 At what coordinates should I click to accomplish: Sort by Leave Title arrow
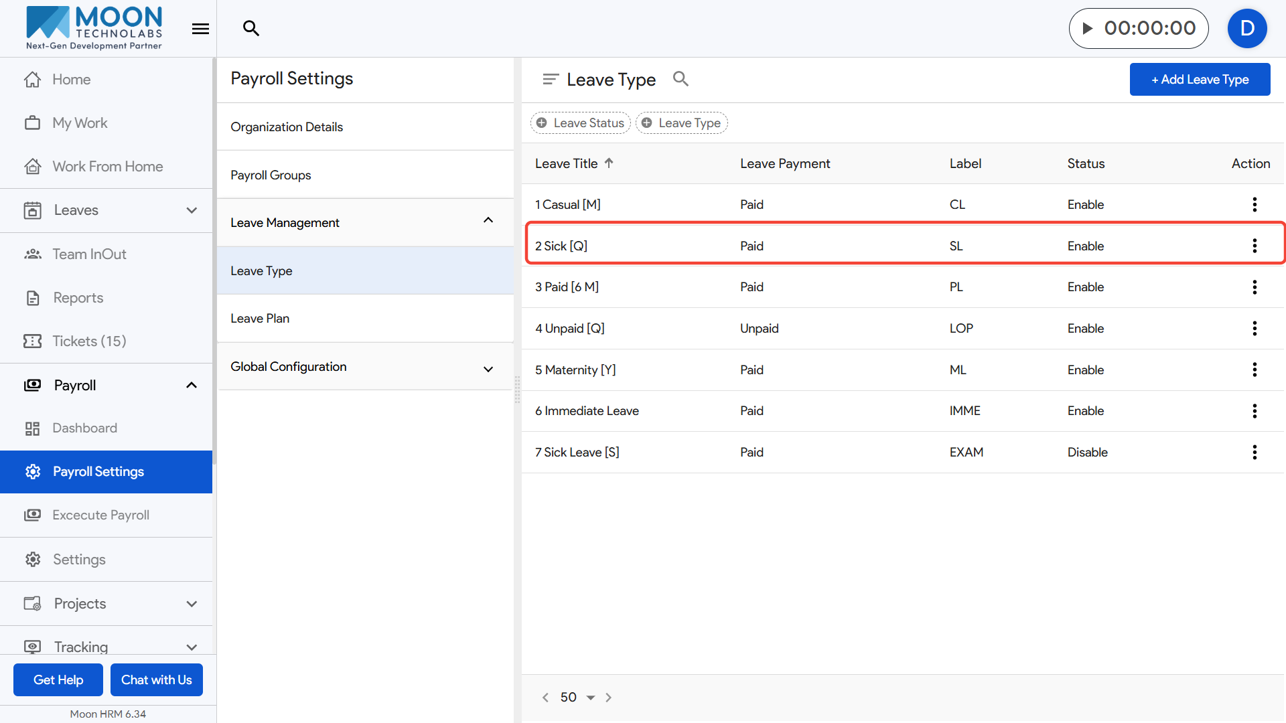point(609,163)
